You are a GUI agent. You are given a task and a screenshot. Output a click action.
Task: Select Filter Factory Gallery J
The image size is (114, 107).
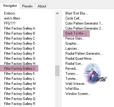point(19,68)
